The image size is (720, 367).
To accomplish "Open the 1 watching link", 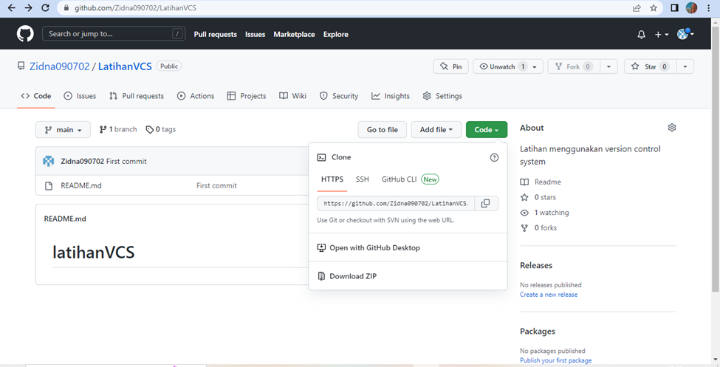I will (544, 213).
